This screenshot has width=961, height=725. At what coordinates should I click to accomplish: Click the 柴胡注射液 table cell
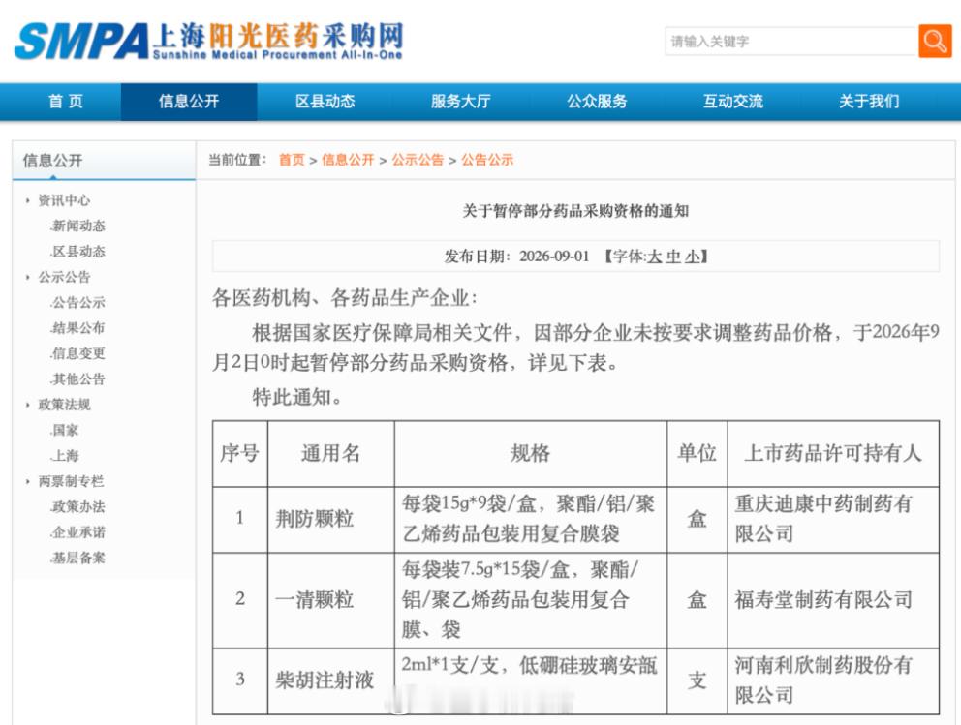coord(331,680)
